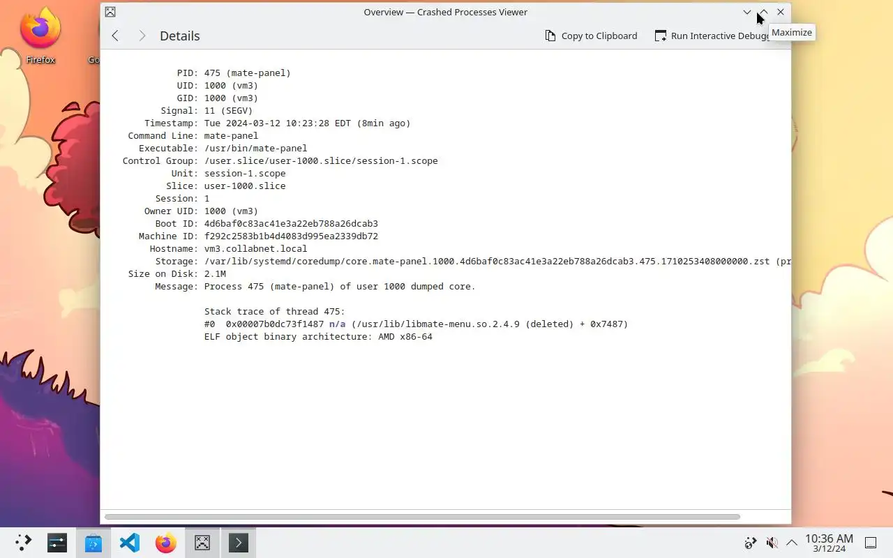Click the Hostname vm3.collabnet.local
Screen dimensions: 893x558
pyautogui.click(x=255, y=248)
